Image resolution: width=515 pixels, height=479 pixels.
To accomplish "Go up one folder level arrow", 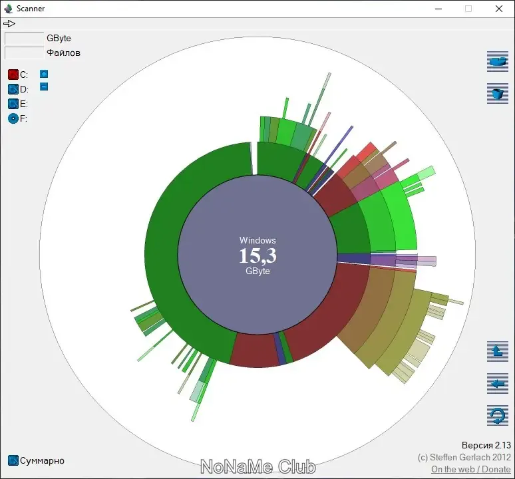I will (x=498, y=351).
